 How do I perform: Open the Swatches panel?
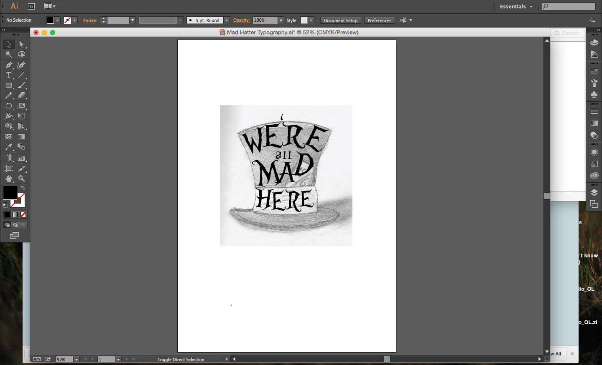click(x=594, y=71)
